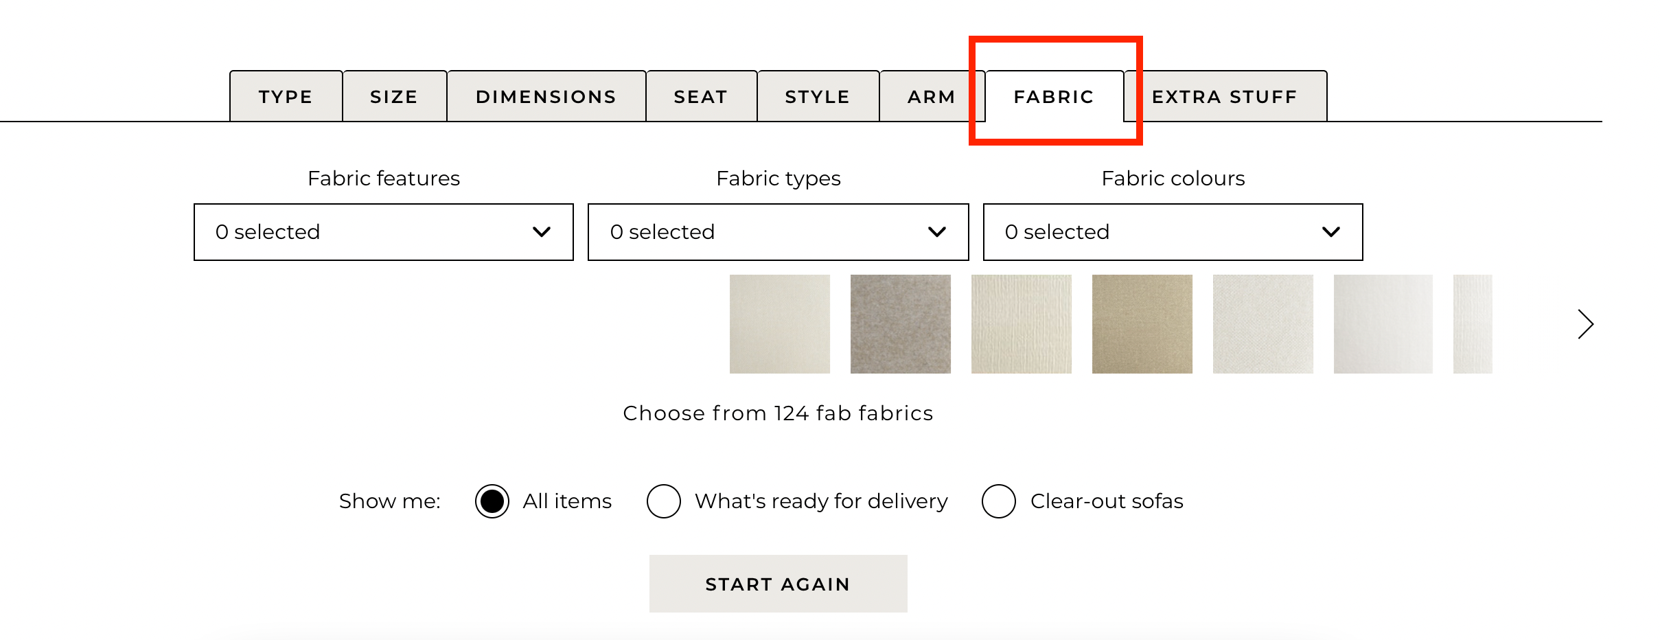Image resolution: width=1660 pixels, height=640 pixels.
Task: Choose What's ready for delivery option
Action: 664,501
